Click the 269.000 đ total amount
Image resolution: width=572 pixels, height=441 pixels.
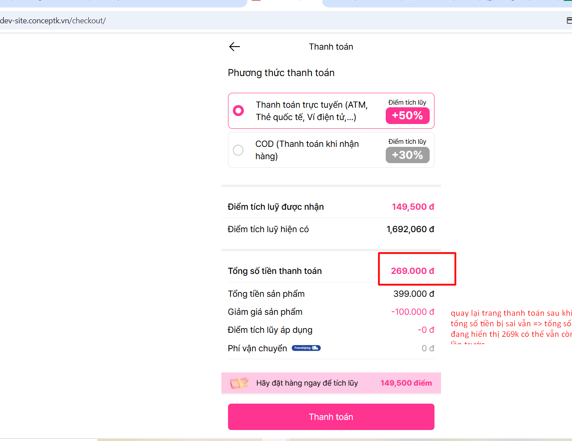tap(412, 271)
